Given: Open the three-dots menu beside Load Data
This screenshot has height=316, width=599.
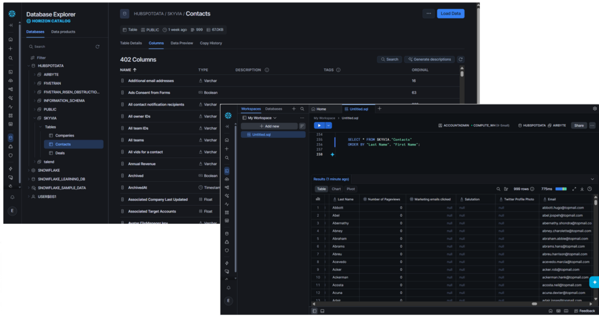Looking at the screenshot, I should tap(429, 13).
